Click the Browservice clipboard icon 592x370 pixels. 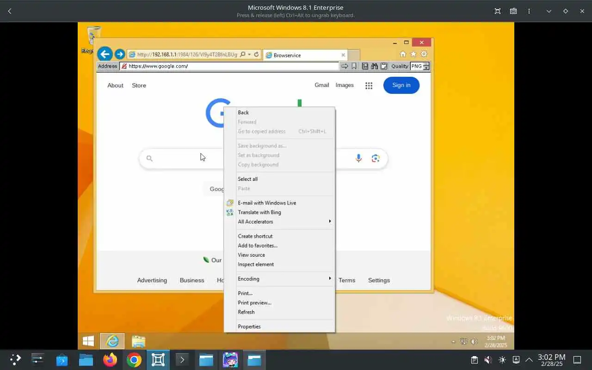(x=384, y=66)
